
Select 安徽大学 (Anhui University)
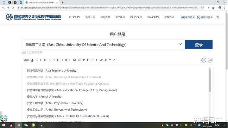45,96
